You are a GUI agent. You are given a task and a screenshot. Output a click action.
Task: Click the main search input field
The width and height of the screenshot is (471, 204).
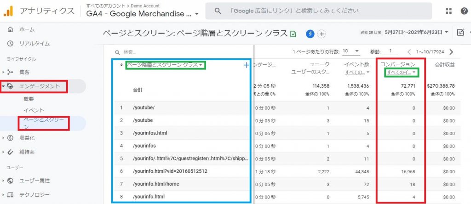coord(319,11)
